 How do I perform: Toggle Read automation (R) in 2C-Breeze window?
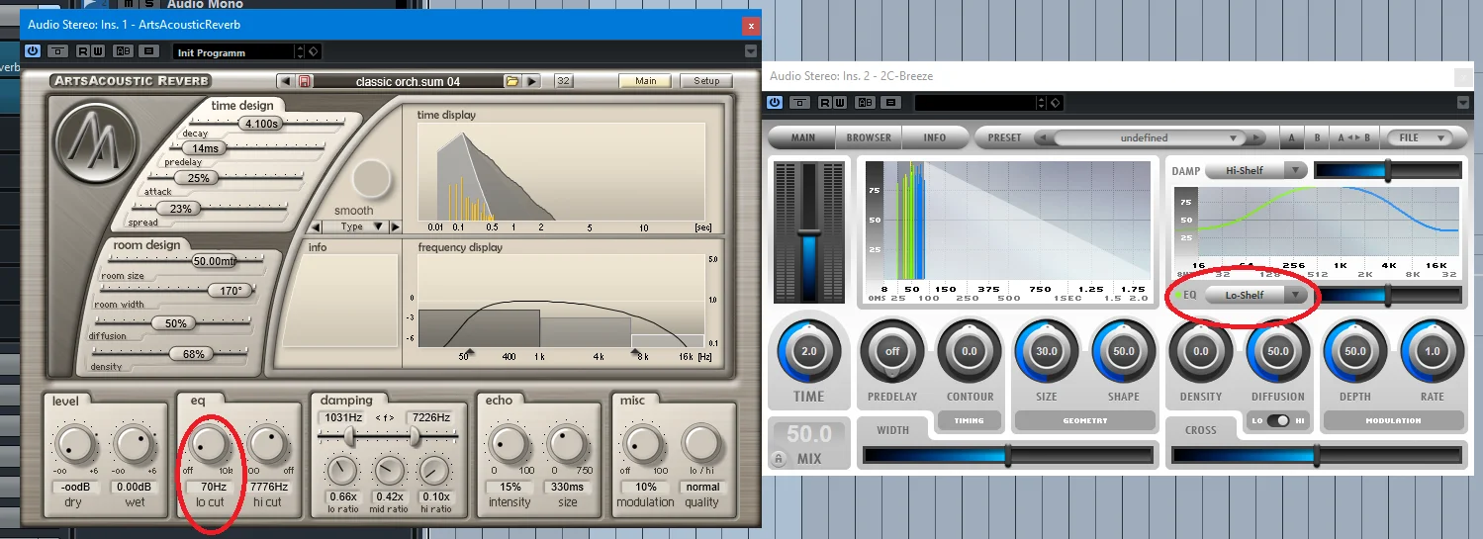[x=825, y=102]
